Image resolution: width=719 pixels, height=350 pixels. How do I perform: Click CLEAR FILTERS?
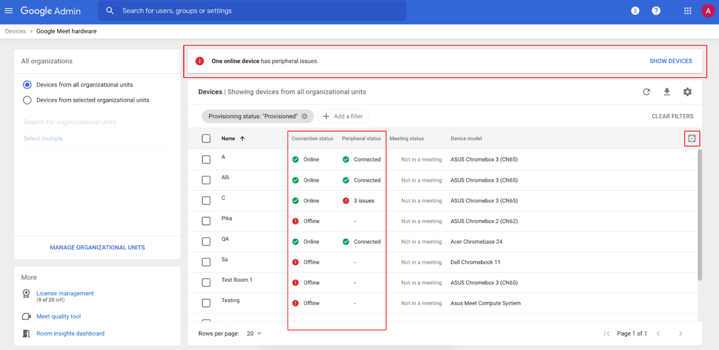pyautogui.click(x=672, y=116)
